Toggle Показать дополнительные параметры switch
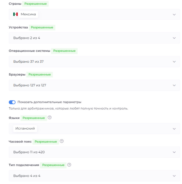The height and width of the screenshot is (184, 182). pyautogui.click(x=12, y=102)
